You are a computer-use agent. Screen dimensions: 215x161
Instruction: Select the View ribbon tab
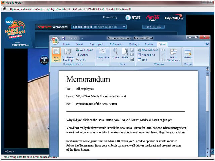coord(162,44)
